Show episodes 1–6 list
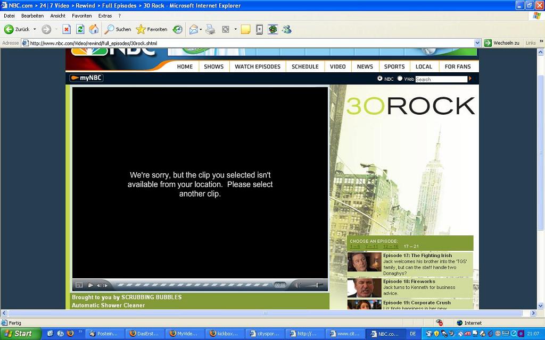Image resolution: width=545 pixels, height=340 pixels. (355, 246)
